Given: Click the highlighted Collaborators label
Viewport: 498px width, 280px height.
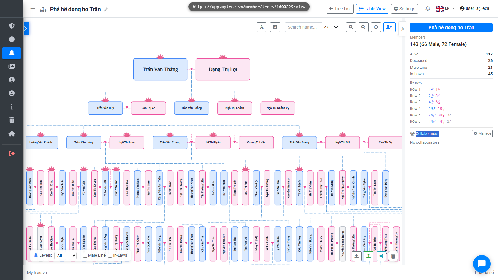Looking at the screenshot, I should coord(427,134).
